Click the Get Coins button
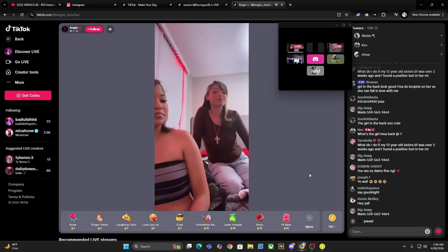 (28, 96)
